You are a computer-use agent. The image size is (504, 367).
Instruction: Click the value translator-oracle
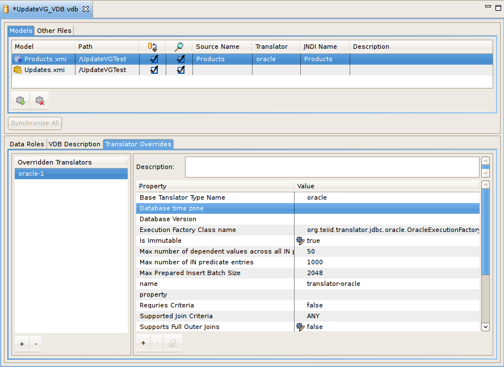coord(333,284)
